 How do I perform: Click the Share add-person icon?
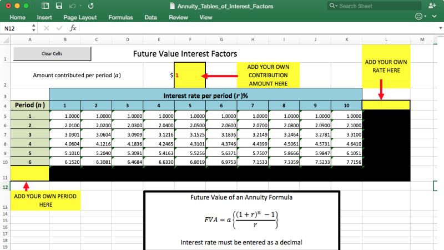432,6
